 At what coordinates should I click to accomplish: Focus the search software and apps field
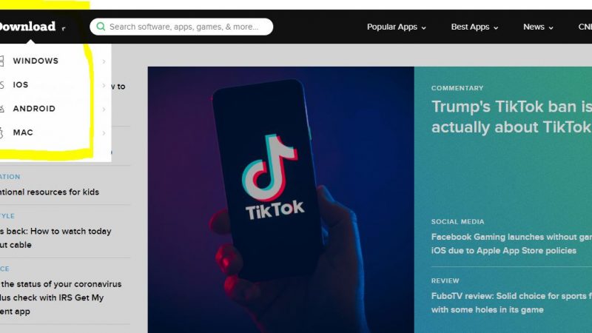[181, 27]
